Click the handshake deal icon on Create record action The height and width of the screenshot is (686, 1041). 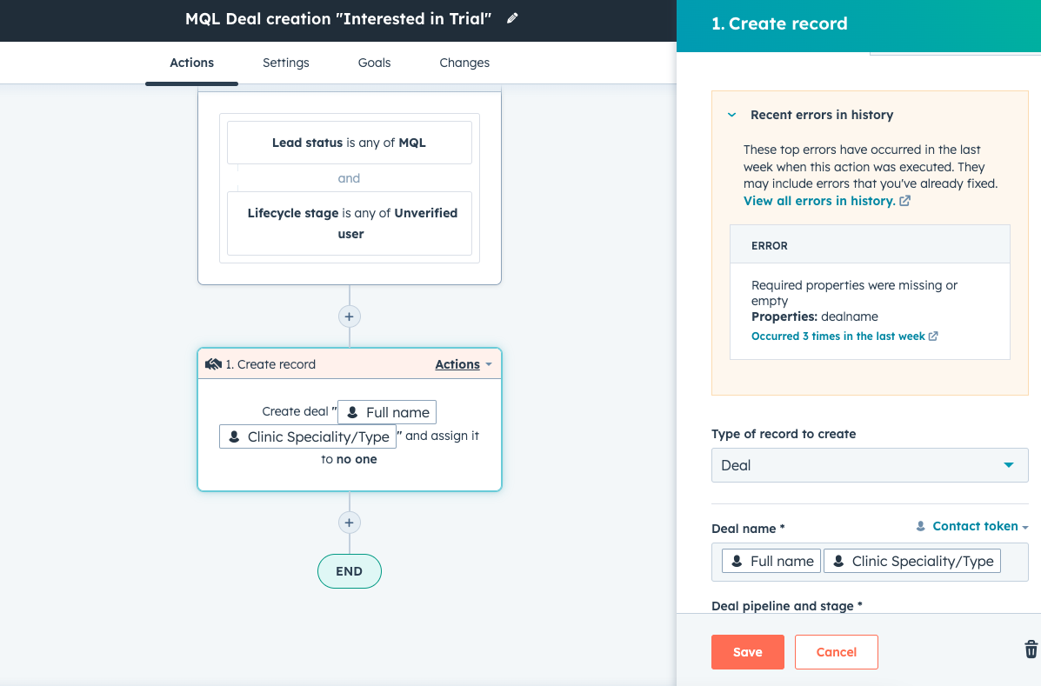[x=213, y=363]
